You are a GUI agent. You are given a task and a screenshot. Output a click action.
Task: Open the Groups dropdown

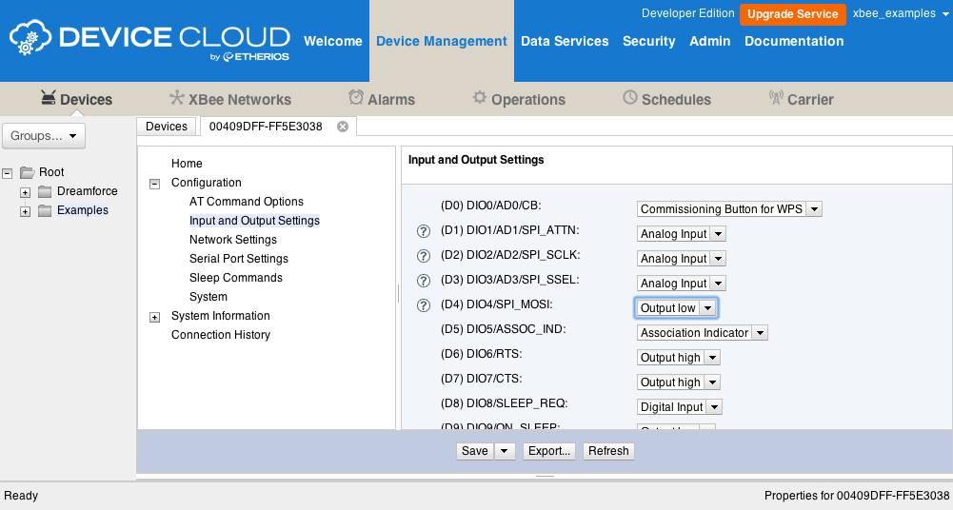(x=44, y=136)
